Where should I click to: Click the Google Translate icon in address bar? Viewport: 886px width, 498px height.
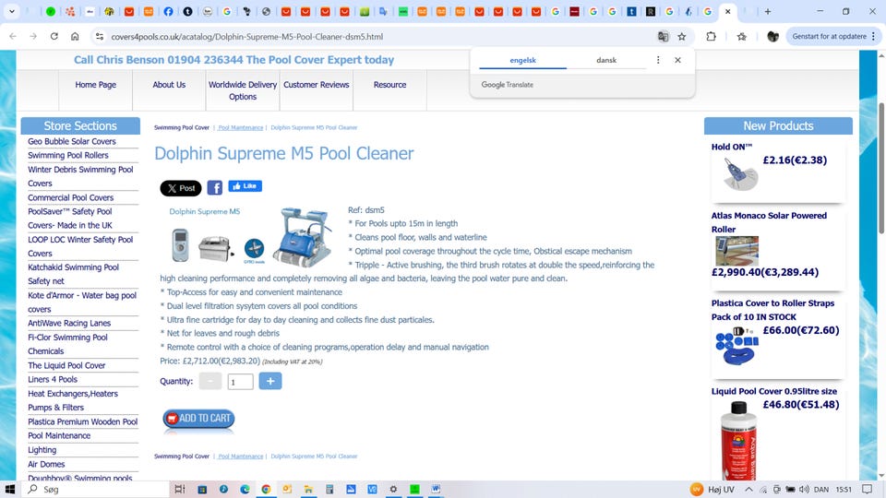pos(663,36)
